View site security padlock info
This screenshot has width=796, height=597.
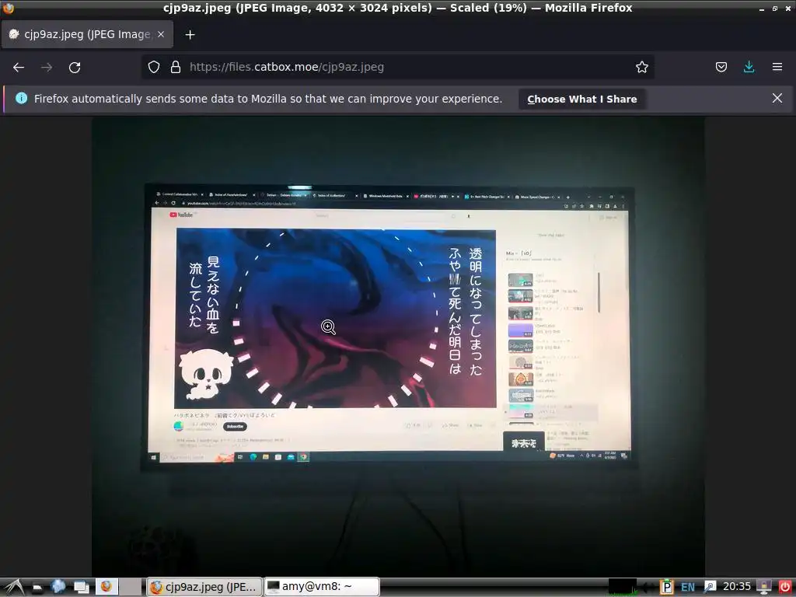(176, 67)
